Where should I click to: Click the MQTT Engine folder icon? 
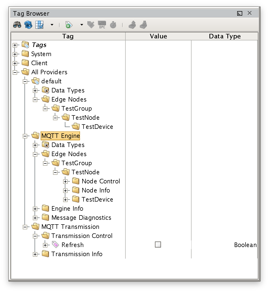(35, 136)
